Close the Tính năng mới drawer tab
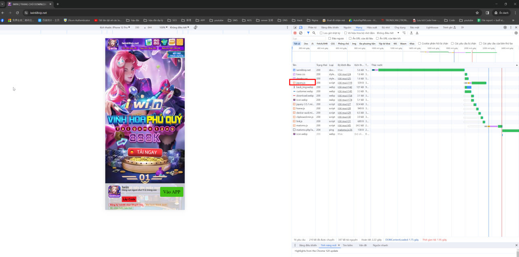The width and height of the screenshot is (519, 257). click(339, 245)
